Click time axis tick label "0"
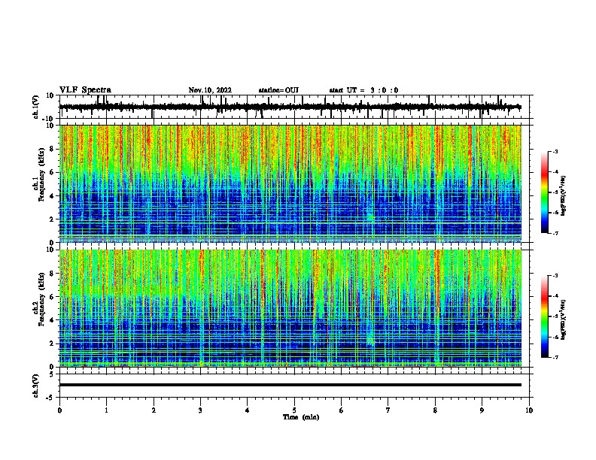The width and height of the screenshot is (596, 460). pyautogui.click(x=59, y=410)
